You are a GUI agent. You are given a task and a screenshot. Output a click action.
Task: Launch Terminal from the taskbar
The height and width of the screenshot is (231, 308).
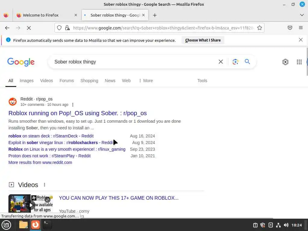point(47,225)
